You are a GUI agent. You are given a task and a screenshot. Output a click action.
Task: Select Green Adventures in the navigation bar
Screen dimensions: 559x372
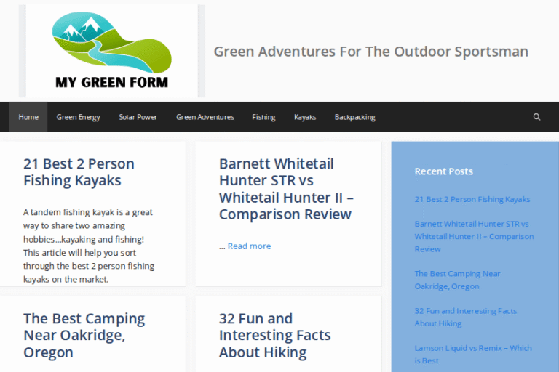(205, 117)
